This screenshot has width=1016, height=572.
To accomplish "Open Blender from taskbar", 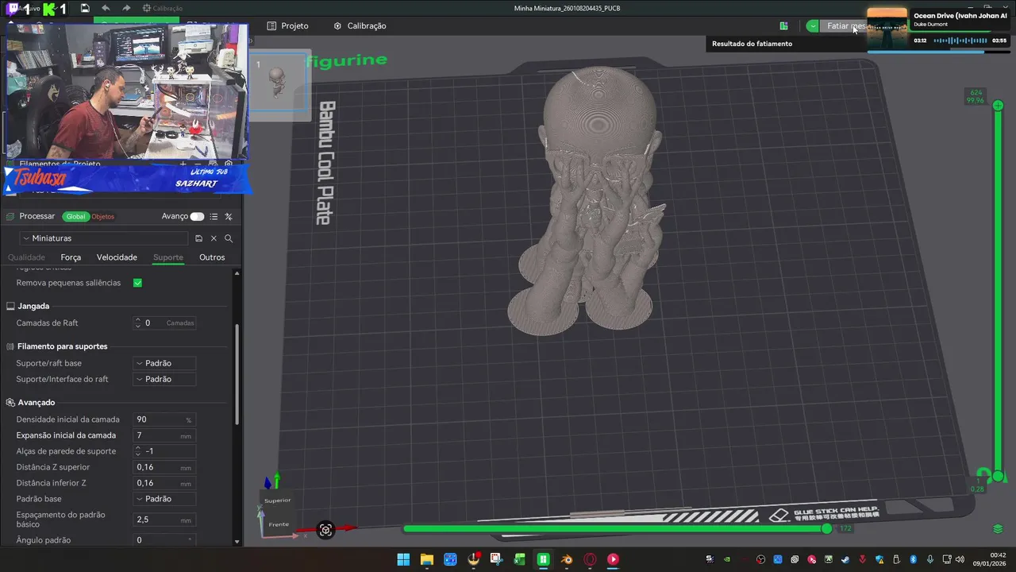I will tap(567, 559).
